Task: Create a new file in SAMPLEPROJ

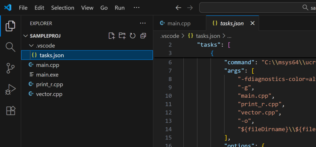Action: [112, 36]
